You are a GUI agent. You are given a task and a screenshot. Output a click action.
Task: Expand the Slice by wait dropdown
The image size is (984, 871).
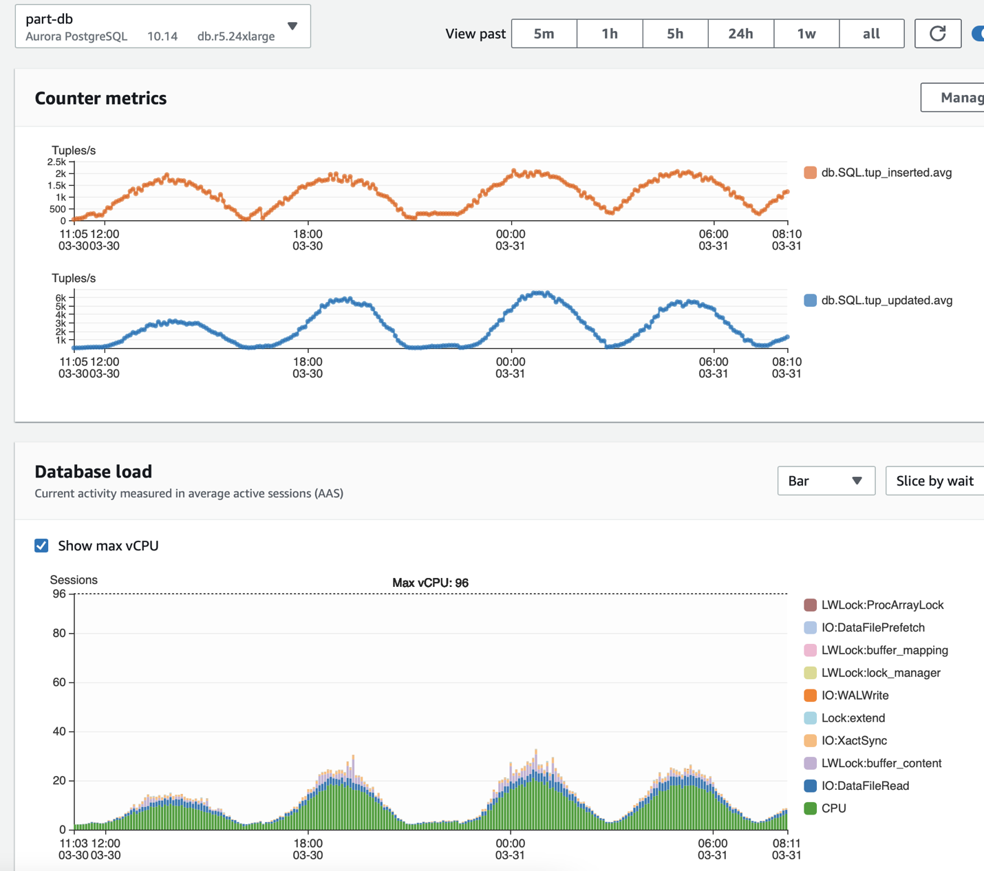click(934, 481)
